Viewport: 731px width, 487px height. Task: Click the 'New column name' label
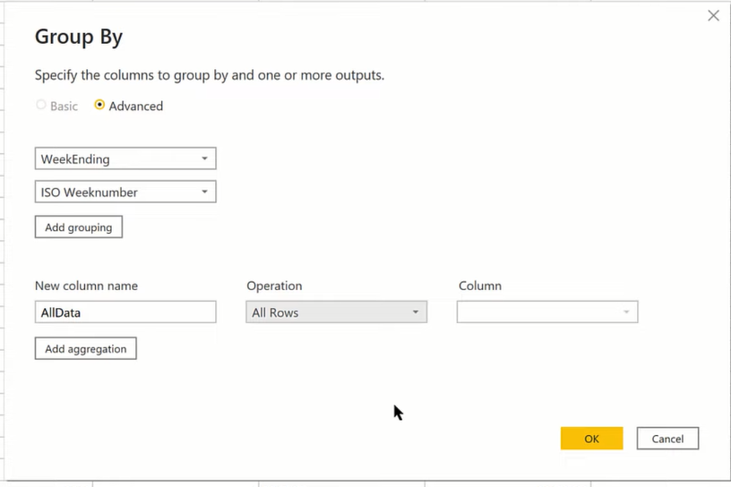(86, 286)
